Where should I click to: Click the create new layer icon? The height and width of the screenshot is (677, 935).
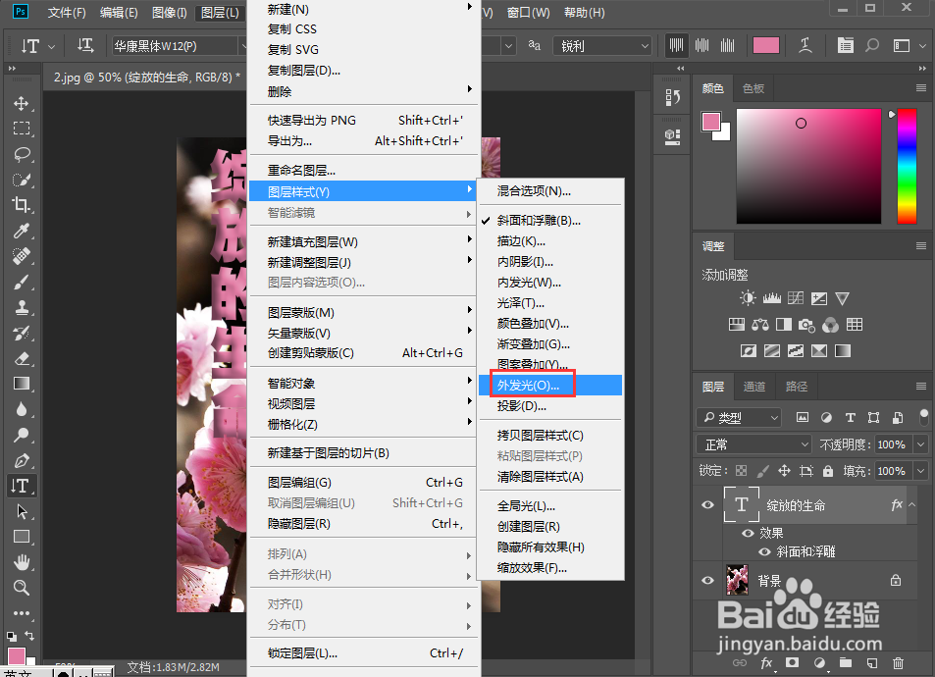(x=872, y=662)
